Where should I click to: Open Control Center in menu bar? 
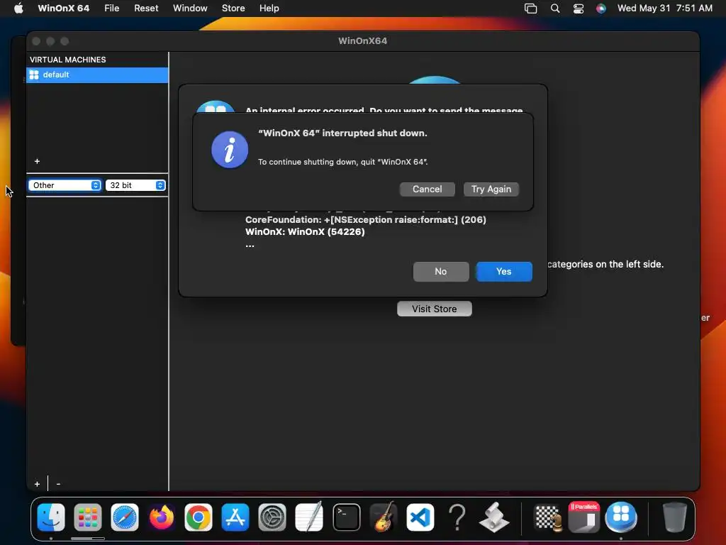tap(579, 9)
